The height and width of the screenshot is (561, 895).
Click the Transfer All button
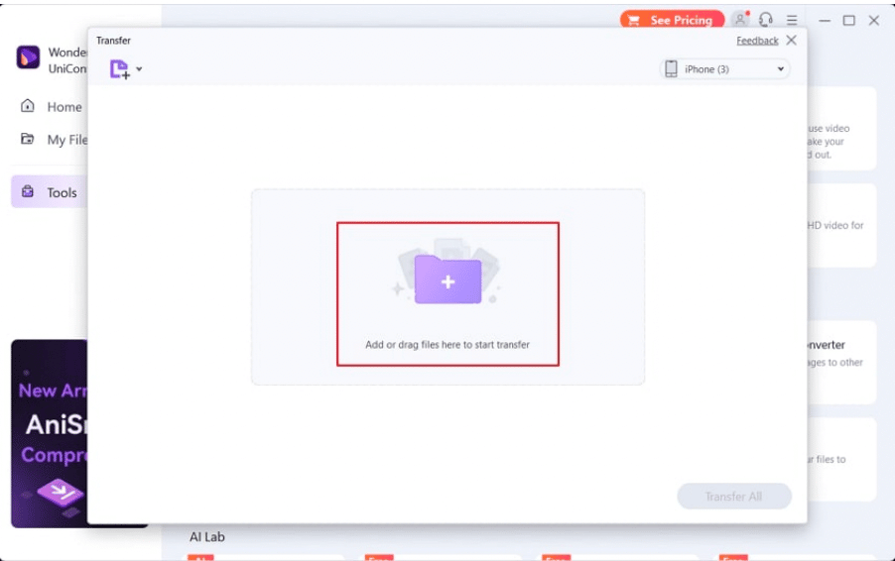[x=734, y=496]
